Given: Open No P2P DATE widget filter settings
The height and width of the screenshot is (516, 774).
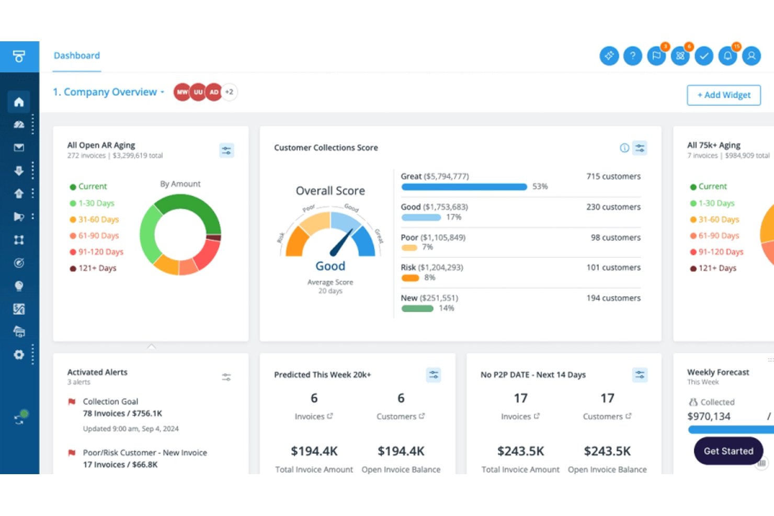Looking at the screenshot, I should 640,375.
